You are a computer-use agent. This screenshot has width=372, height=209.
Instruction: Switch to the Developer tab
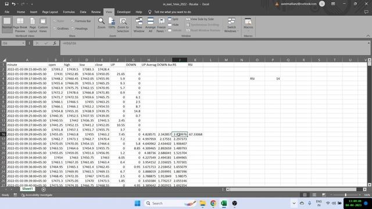(124, 12)
